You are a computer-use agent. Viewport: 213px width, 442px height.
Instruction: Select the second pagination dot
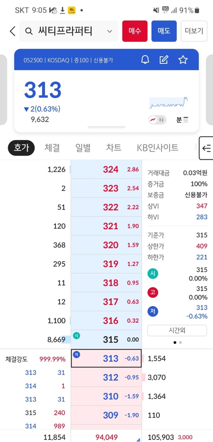180,343
